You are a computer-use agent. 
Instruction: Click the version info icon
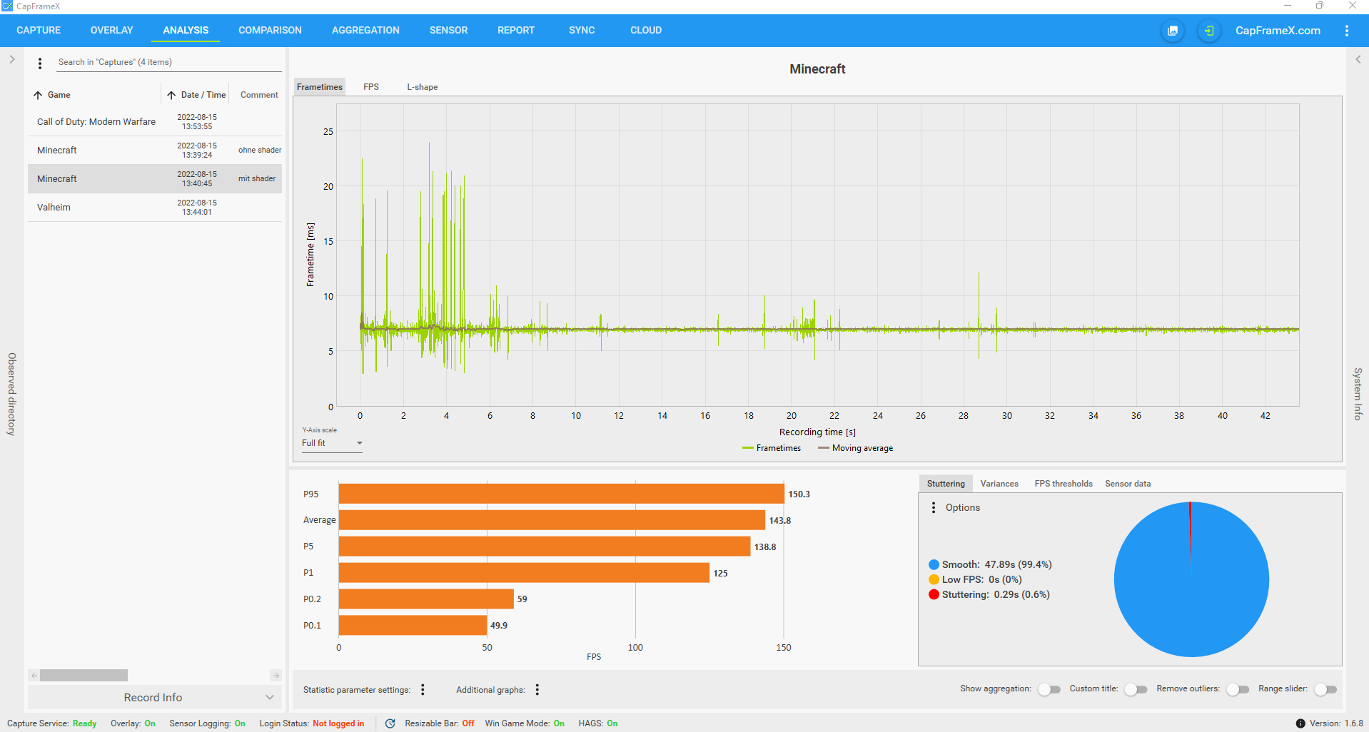click(x=1300, y=723)
